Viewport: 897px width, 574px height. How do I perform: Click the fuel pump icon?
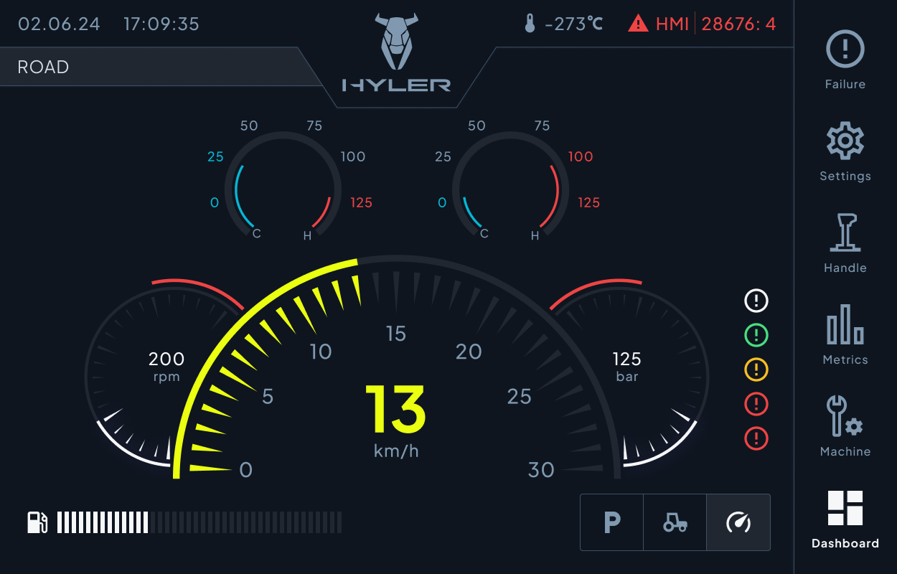click(x=37, y=522)
